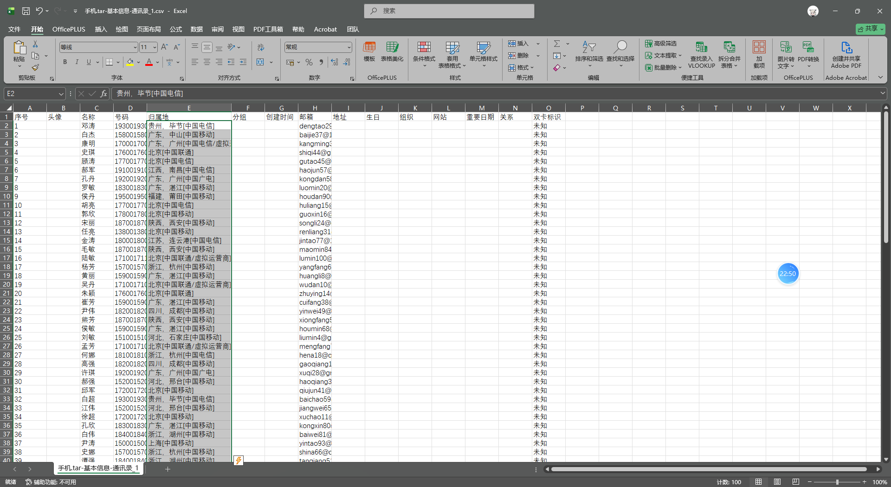Click the 共享 button
Image resolution: width=891 pixels, height=487 pixels.
(x=870, y=29)
